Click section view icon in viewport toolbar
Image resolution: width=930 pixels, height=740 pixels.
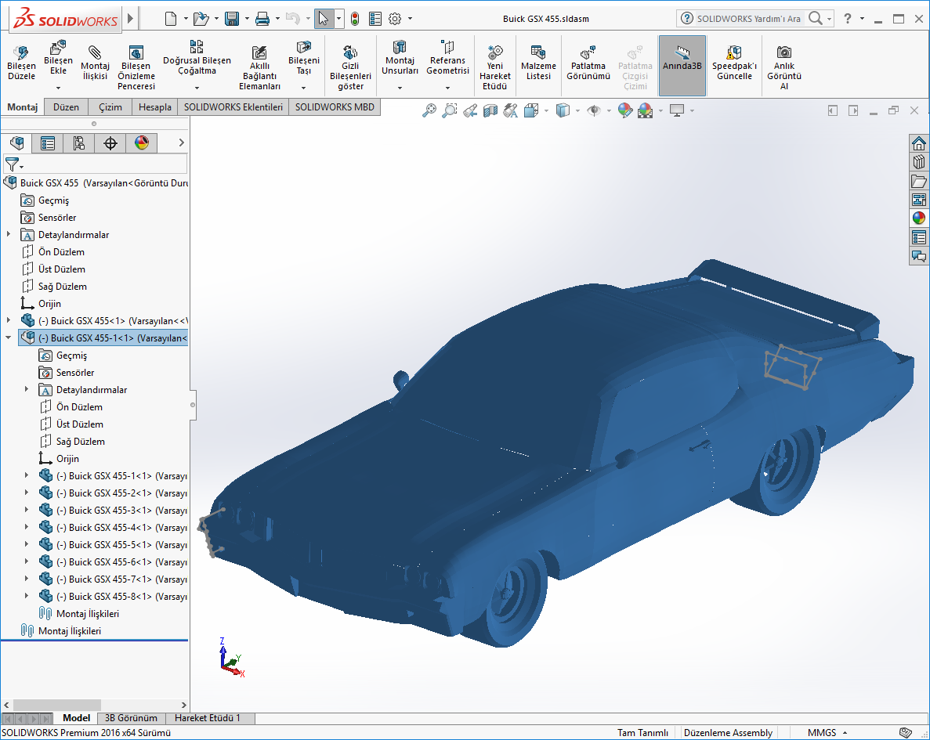pyautogui.click(x=490, y=110)
